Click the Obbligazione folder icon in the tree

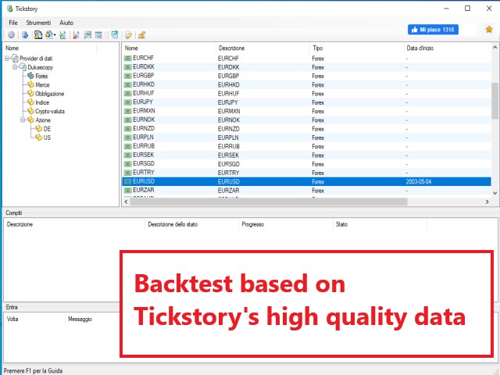30,94
